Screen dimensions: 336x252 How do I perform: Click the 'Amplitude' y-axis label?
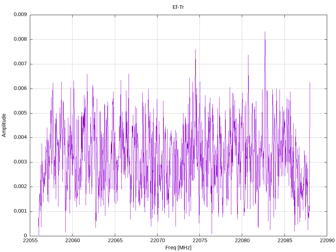[4, 125]
